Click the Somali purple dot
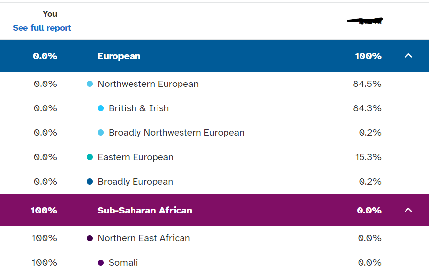The height and width of the screenshot is (277, 429). point(101,263)
